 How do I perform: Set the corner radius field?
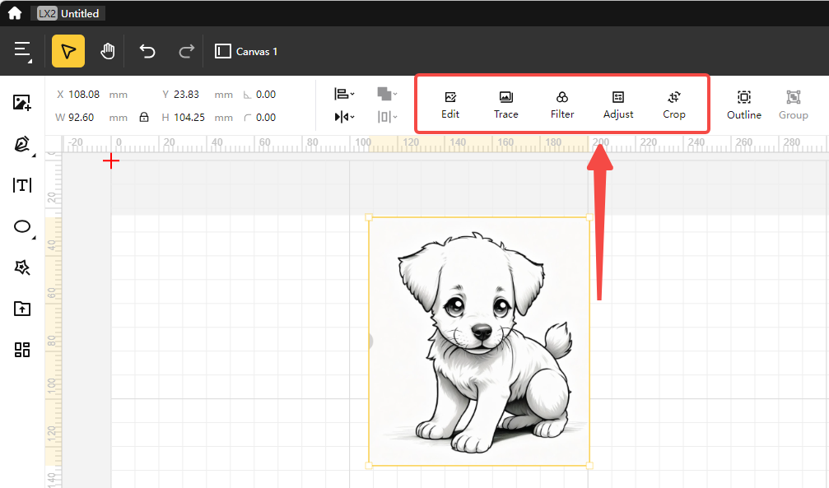pyautogui.click(x=265, y=118)
